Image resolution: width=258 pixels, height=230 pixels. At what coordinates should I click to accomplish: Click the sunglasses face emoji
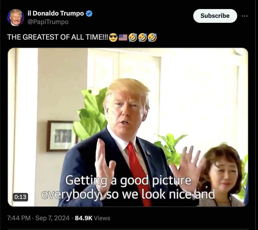coord(113,37)
